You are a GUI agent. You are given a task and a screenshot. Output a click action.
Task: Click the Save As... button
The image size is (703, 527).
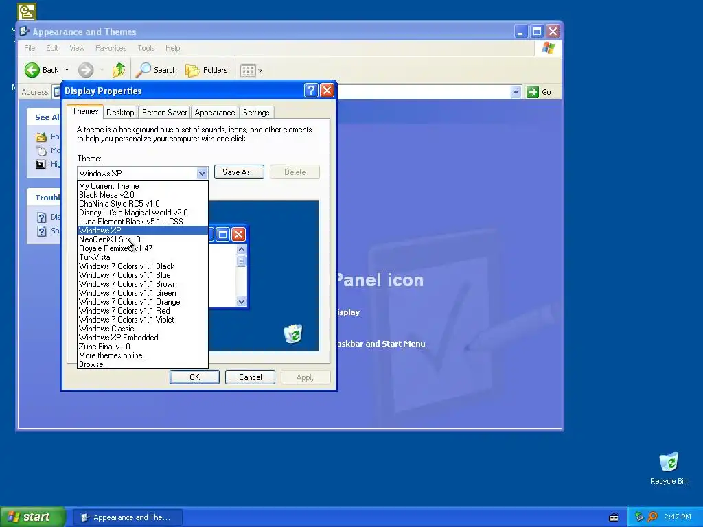(239, 172)
